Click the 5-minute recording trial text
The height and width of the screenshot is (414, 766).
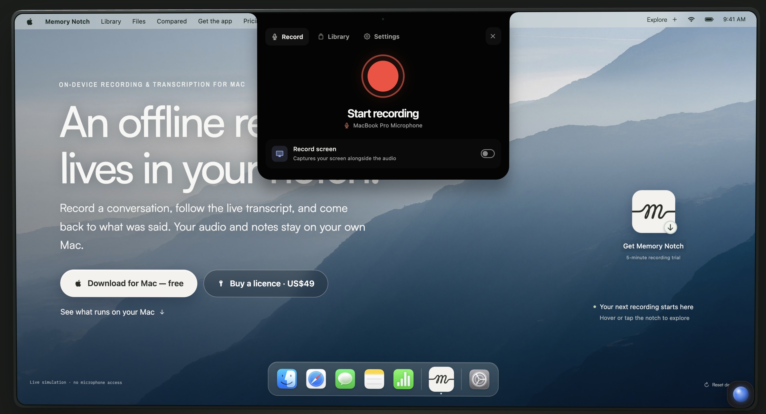(653, 257)
